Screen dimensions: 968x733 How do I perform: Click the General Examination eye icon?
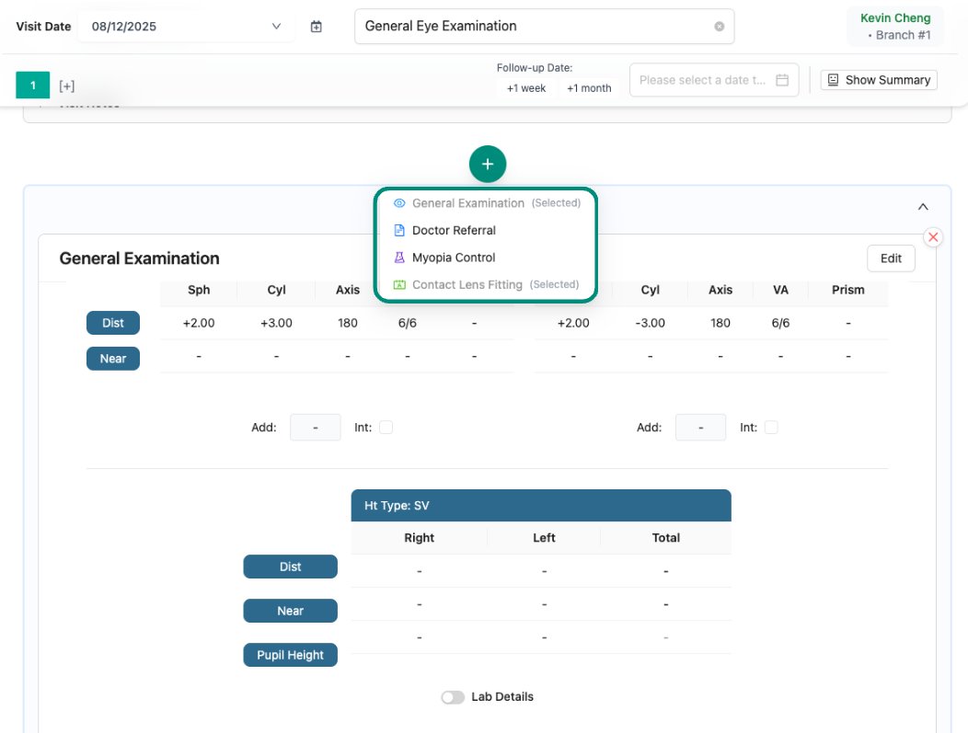[x=399, y=203]
